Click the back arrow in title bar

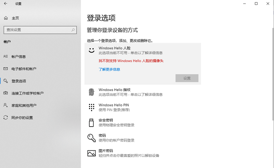point(5,4)
